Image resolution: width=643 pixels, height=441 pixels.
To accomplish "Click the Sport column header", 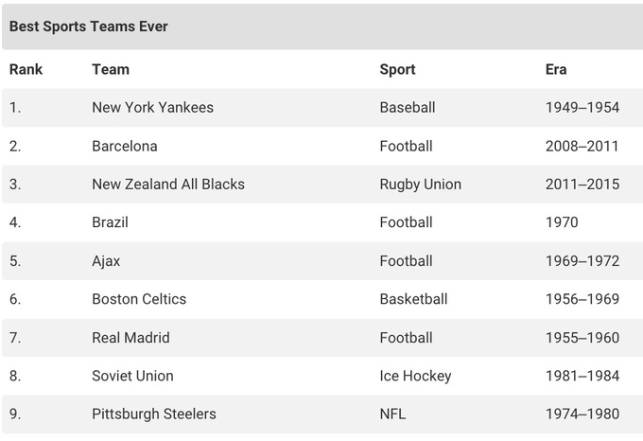I will pyautogui.click(x=397, y=69).
